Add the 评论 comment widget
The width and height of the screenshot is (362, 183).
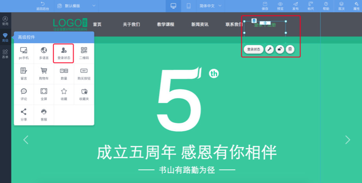point(24,94)
